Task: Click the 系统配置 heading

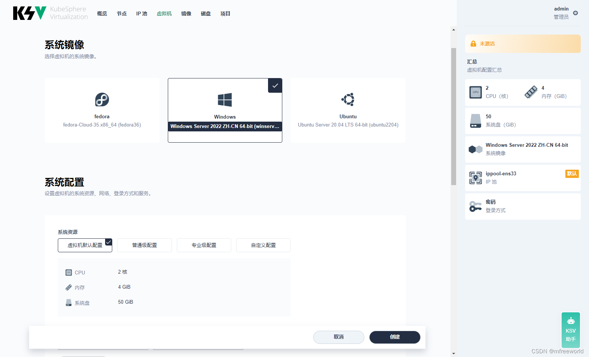Action: click(64, 182)
